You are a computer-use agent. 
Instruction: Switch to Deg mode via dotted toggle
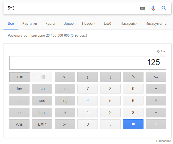click(x=41, y=77)
